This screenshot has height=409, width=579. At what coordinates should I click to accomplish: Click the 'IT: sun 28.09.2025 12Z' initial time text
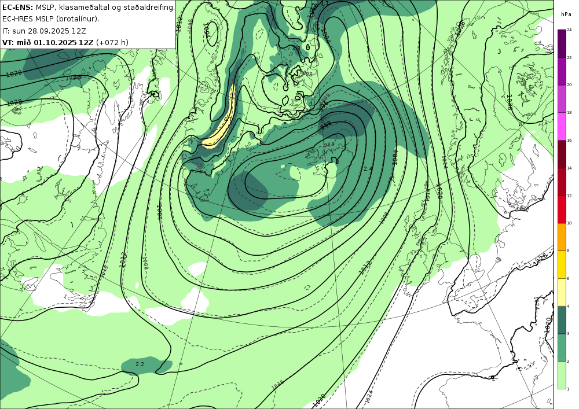tap(44, 31)
